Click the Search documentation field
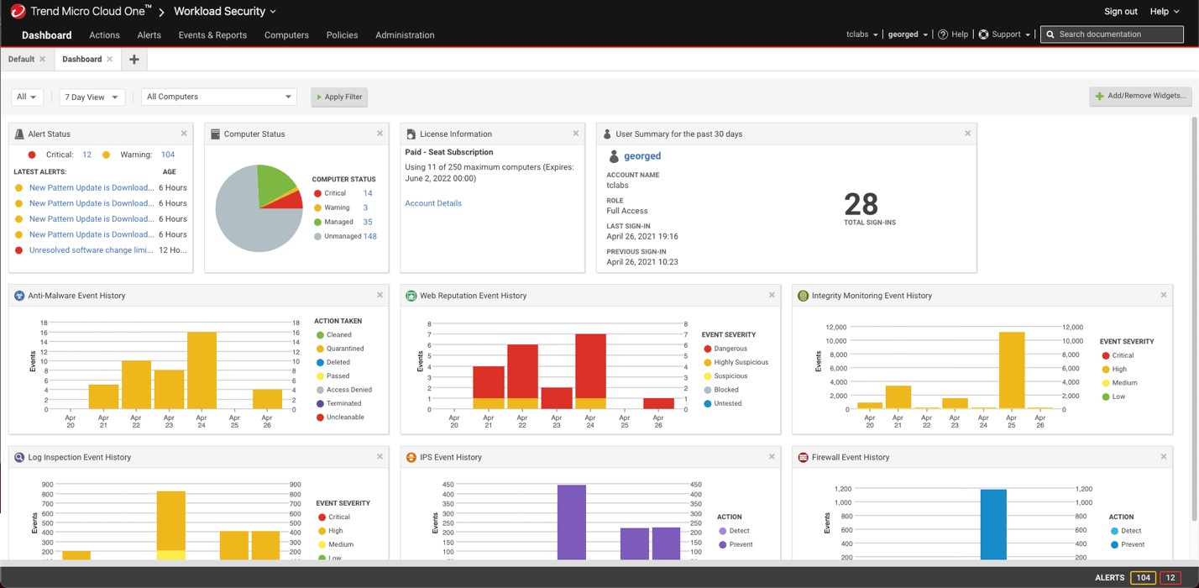1199x588 pixels. (x=1112, y=34)
